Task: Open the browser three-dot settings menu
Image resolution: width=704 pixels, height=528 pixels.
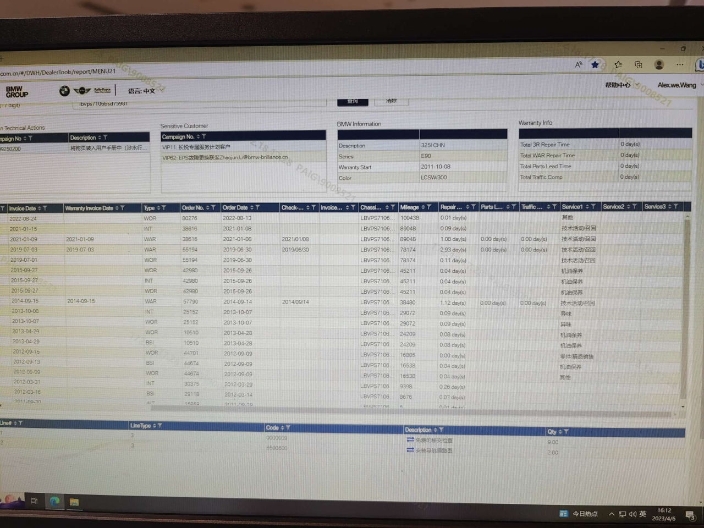Action: click(680, 64)
